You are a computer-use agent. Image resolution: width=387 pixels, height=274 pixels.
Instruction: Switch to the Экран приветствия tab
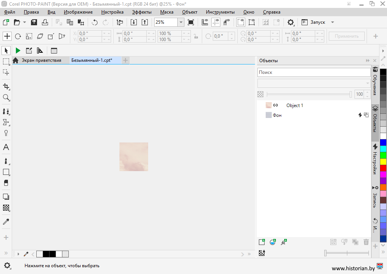(x=41, y=60)
